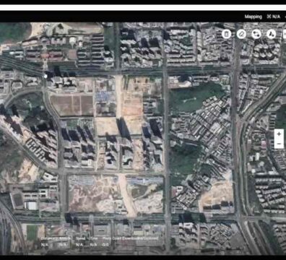The image size is (286, 260).
Task: Choose the polygon area drawing tool
Action: click(x=271, y=34)
